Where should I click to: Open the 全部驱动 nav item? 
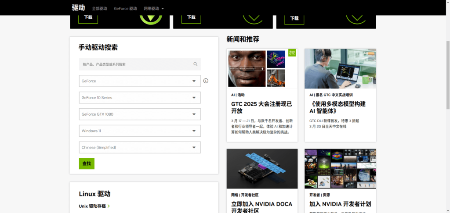(x=100, y=9)
